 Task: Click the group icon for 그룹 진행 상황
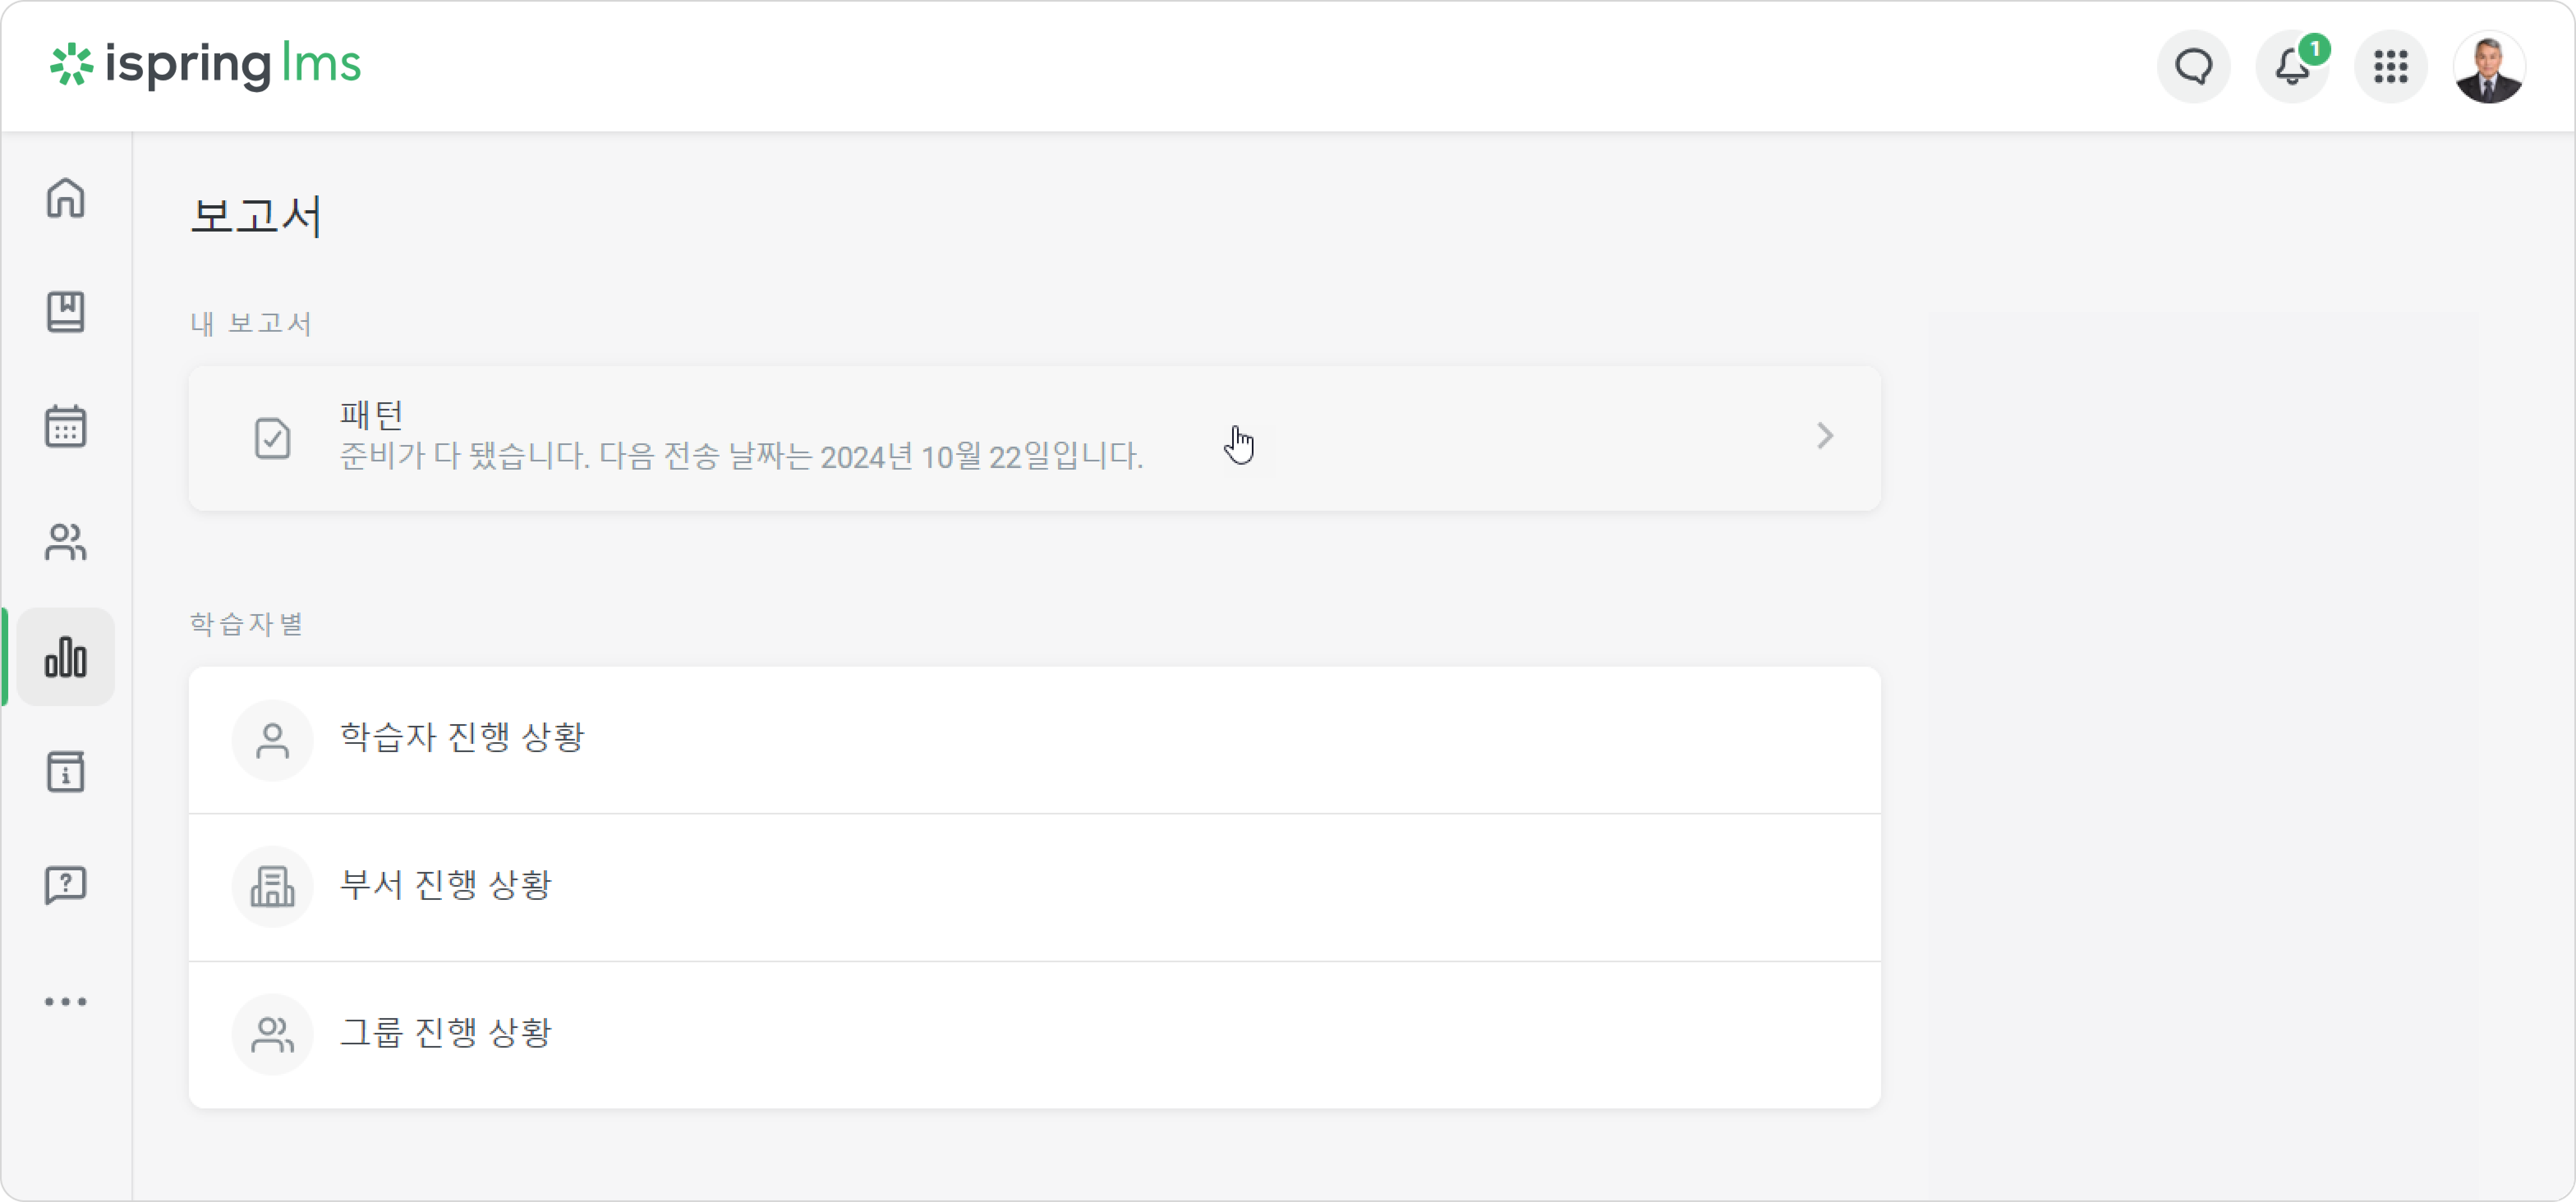point(272,1034)
